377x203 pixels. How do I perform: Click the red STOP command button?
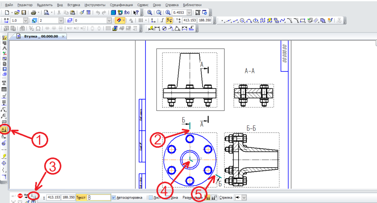20,197
